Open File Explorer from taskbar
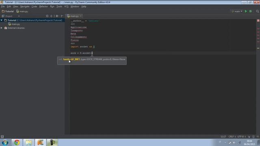This screenshot has width=260, height=146. [x=29, y=142]
